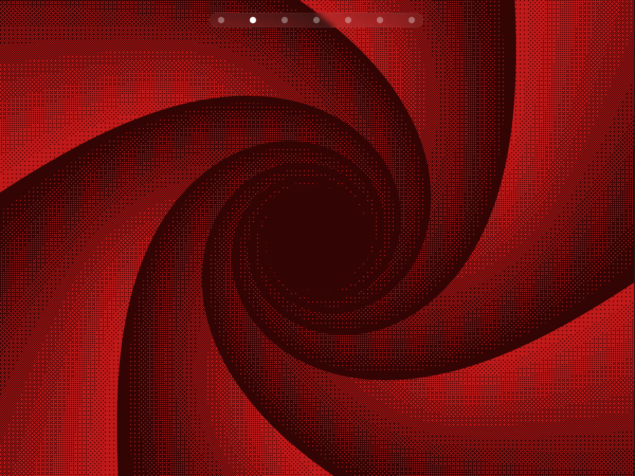Open the last page via seventh dot
The height and width of the screenshot is (476, 635).
click(x=412, y=20)
